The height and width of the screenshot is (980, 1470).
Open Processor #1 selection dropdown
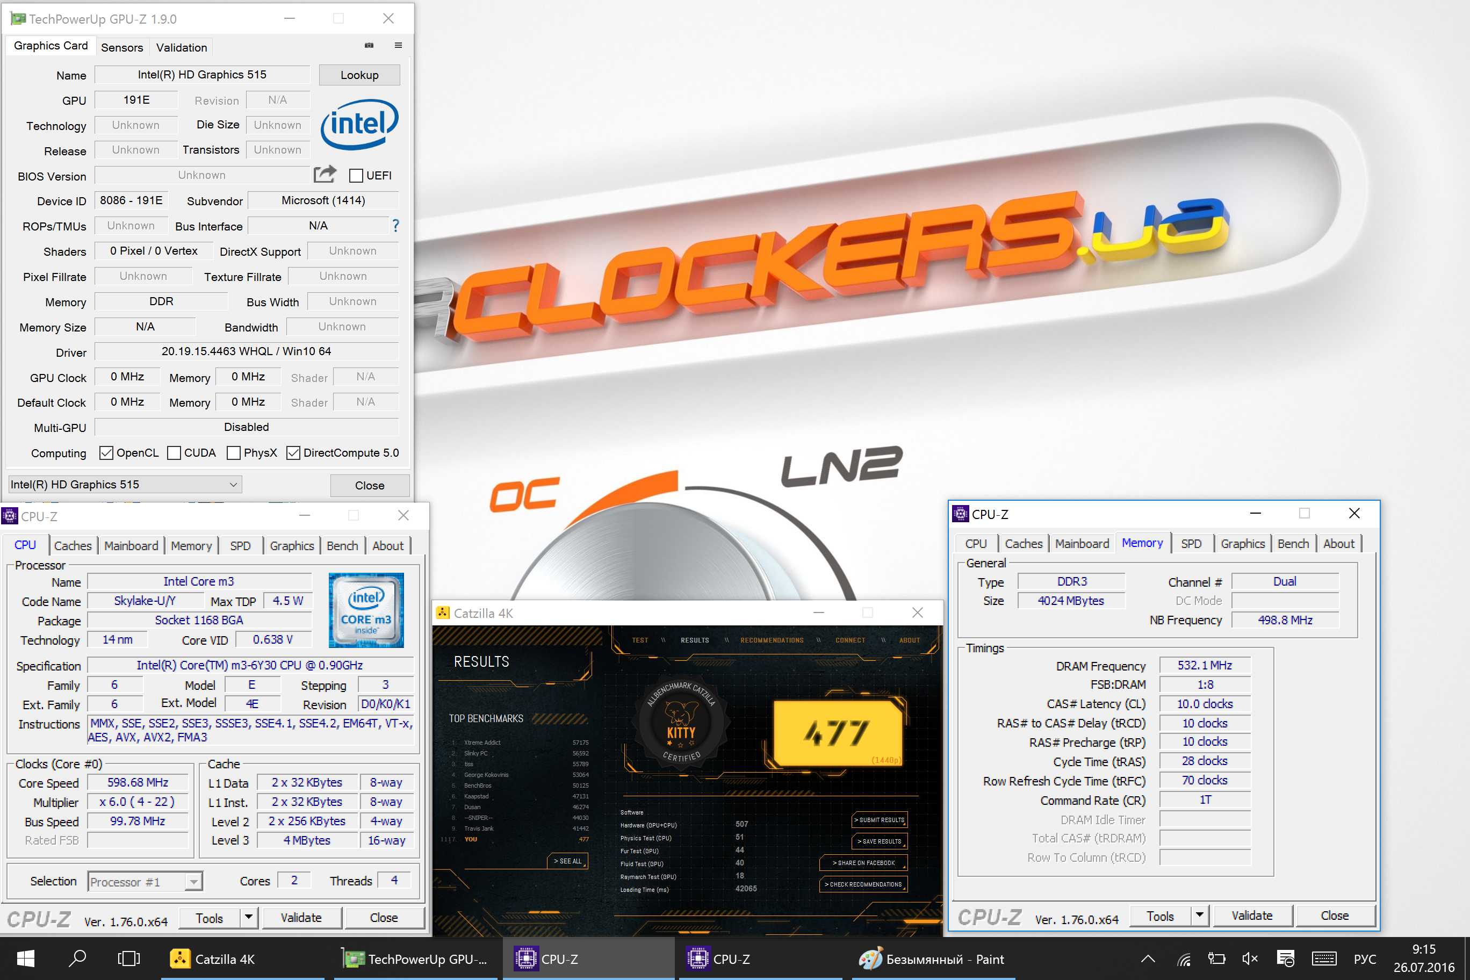click(x=145, y=881)
